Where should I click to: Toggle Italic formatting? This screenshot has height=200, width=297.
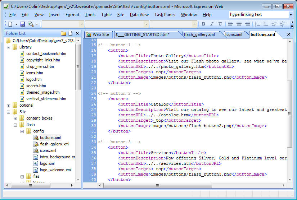tap(211, 24)
